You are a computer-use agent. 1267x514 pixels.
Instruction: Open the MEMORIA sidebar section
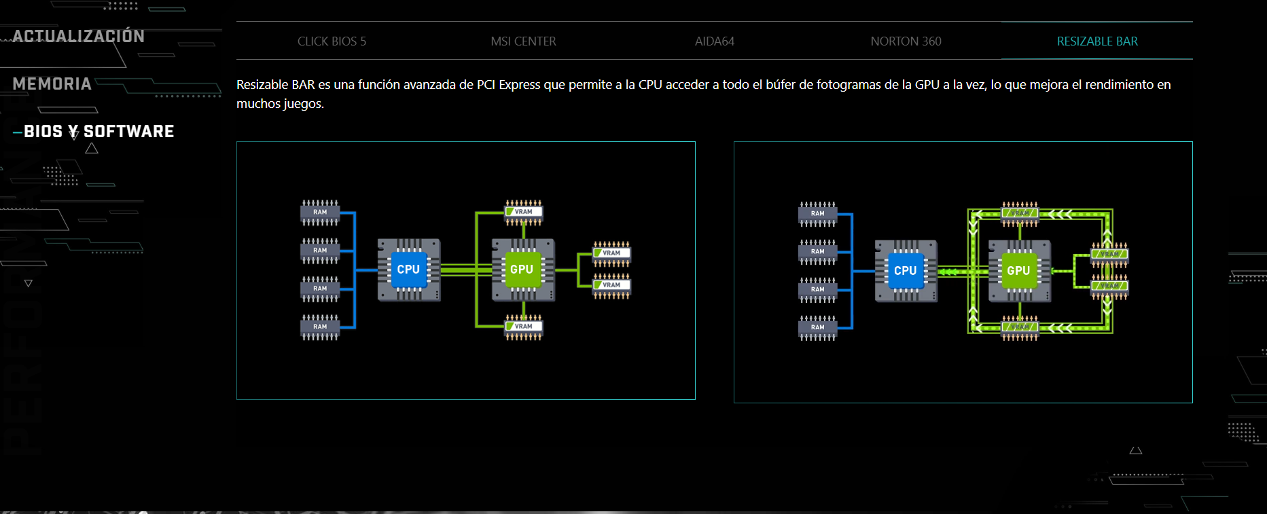point(52,84)
